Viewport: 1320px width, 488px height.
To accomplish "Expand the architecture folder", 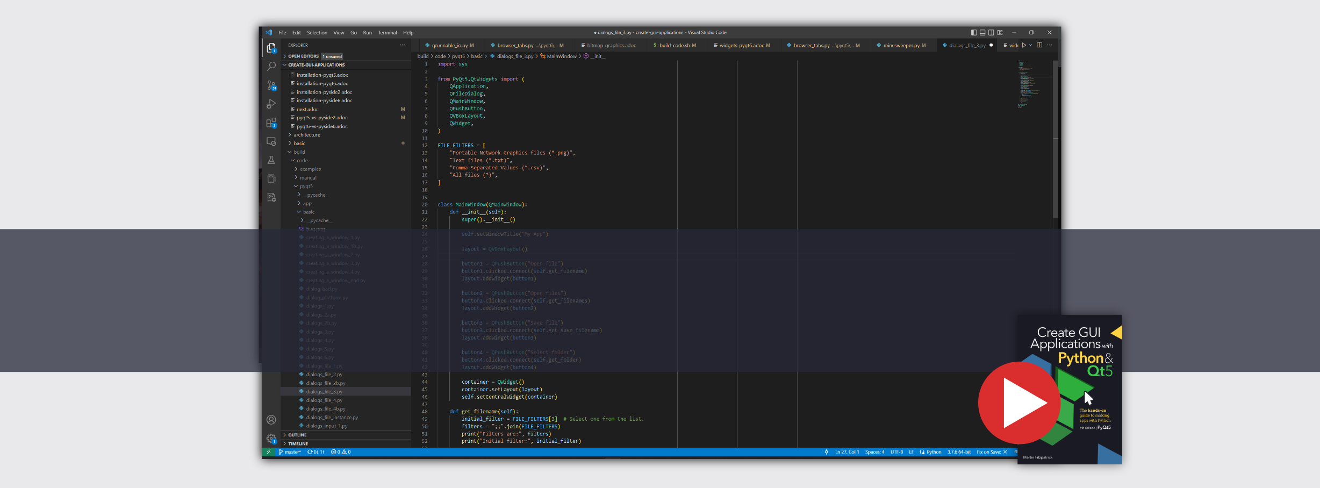I will coord(307,135).
